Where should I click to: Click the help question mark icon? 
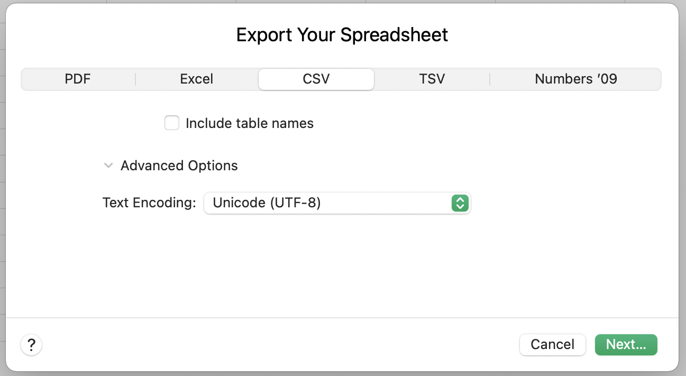(x=31, y=344)
